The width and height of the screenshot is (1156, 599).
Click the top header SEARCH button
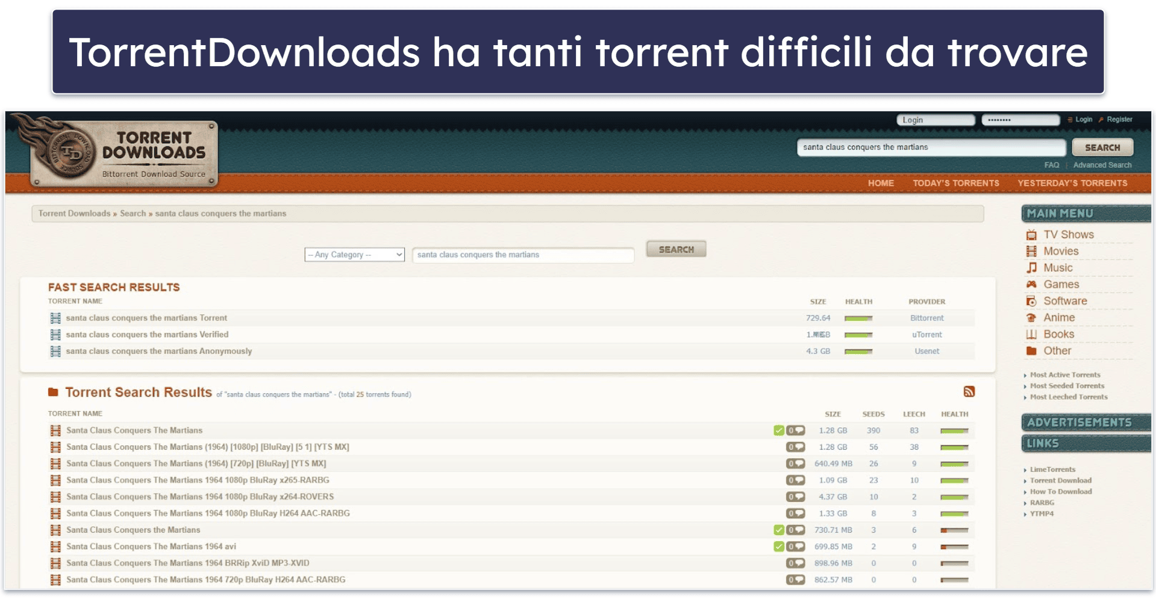tap(1102, 147)
